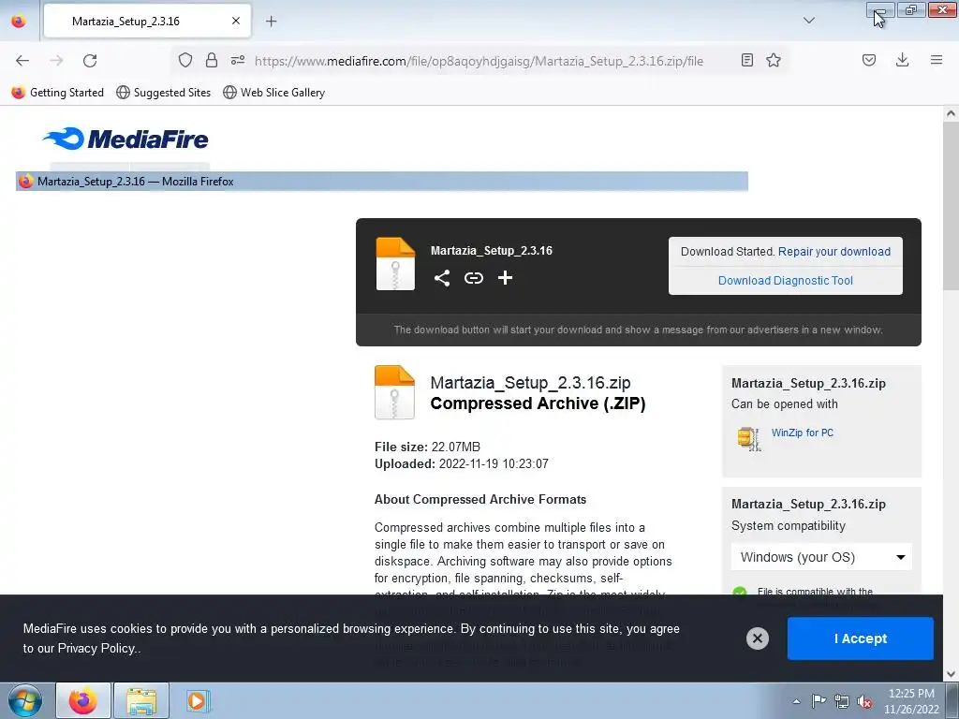Viewport: 959px width, 719px height.
Task: Click the 'Martazia_Setup_2.3.16.zip' file name heading
Action: pos(530,383)
